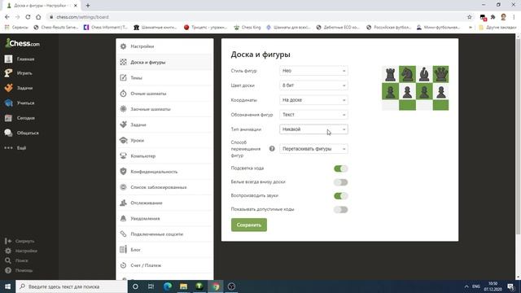Viewport: 521px width, 293px height.
Task: Click the Свернуть collapse sidebar icon
Action: pyautogui.click(x=8, y=241)
